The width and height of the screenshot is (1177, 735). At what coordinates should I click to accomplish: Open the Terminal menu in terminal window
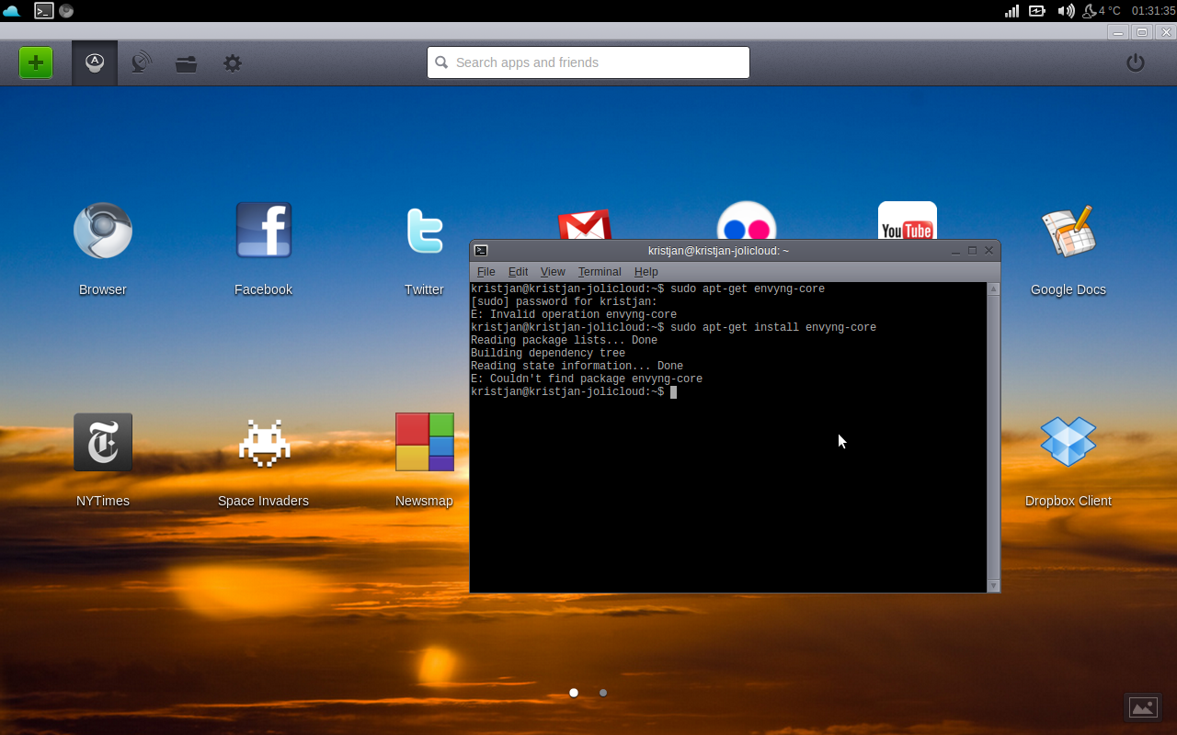coord(600,272)
